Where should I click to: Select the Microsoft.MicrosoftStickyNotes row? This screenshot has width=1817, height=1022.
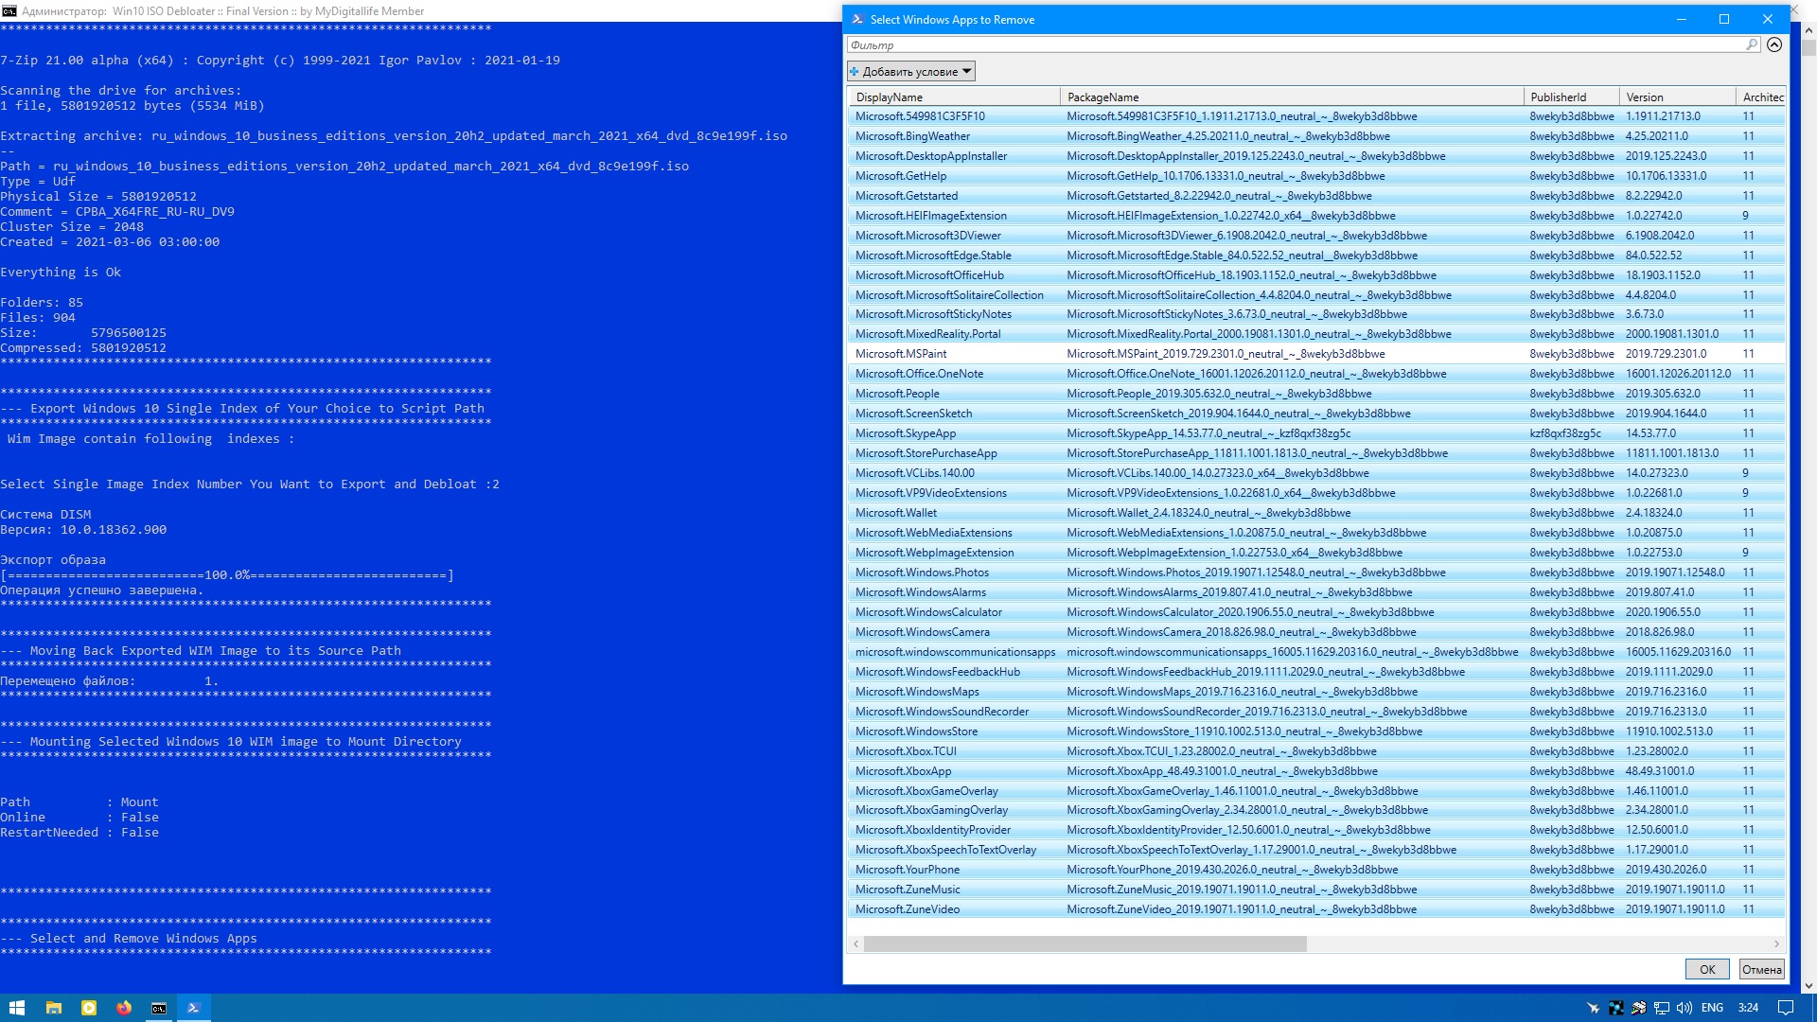[1316, 314]
